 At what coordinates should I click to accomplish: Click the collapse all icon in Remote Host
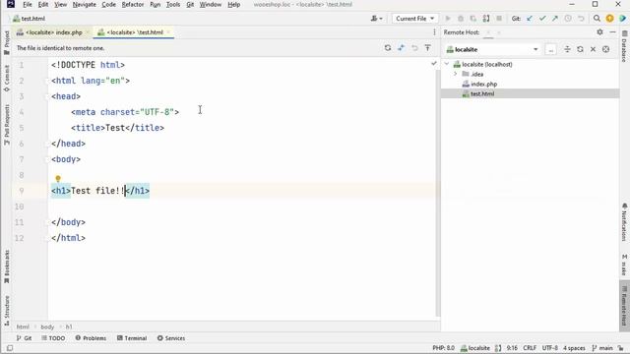[x=567, y=49]
